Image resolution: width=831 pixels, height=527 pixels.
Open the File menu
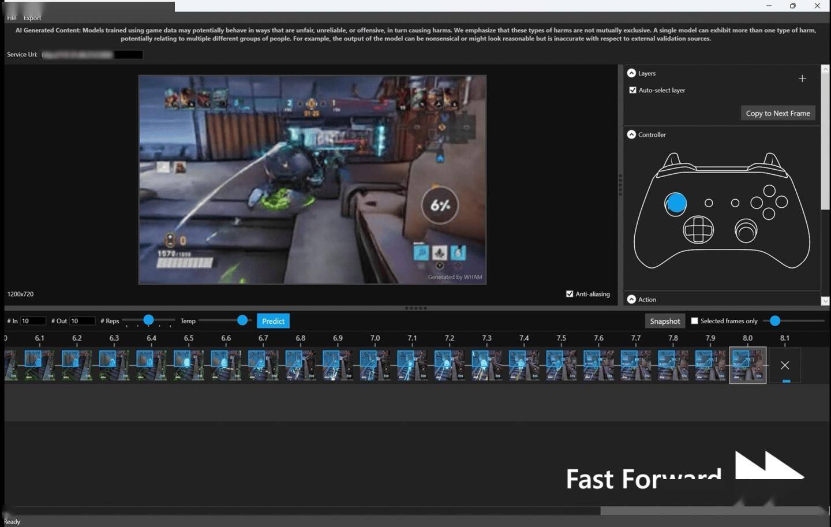click(12, 18)
